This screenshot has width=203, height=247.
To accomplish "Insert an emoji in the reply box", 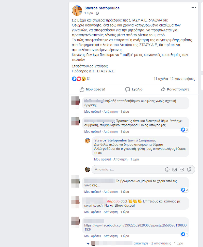I will (x=167, y=169).
